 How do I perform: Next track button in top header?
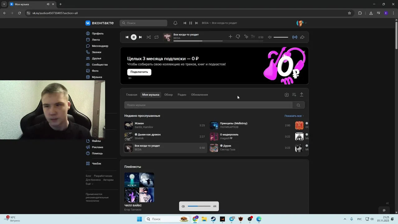196,23
